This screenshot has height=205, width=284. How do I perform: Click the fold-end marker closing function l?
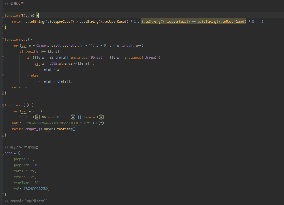click(3, 28)
